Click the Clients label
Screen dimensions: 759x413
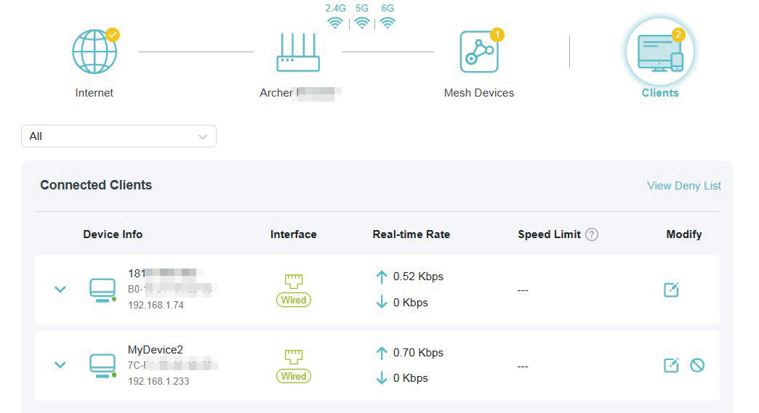pos(659,93)
